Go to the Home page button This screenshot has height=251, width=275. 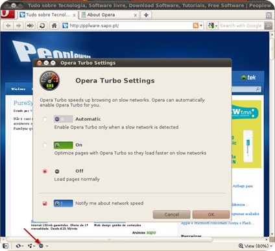click(x=54, y=26)
